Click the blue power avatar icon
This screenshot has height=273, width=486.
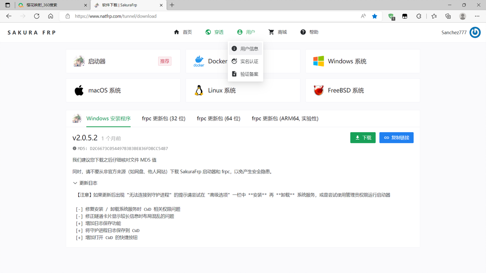475,32
